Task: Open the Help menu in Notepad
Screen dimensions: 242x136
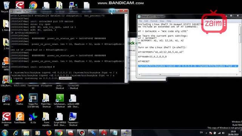Action: 169,21
